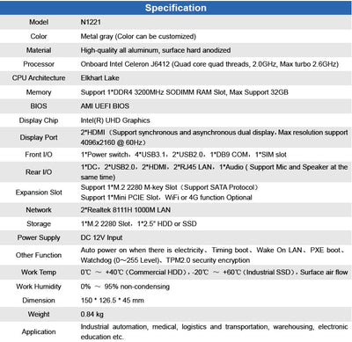This screenshot has width=352, height=342.
Task: Click the N1221 model value
Action: click(x=91, y=22)
